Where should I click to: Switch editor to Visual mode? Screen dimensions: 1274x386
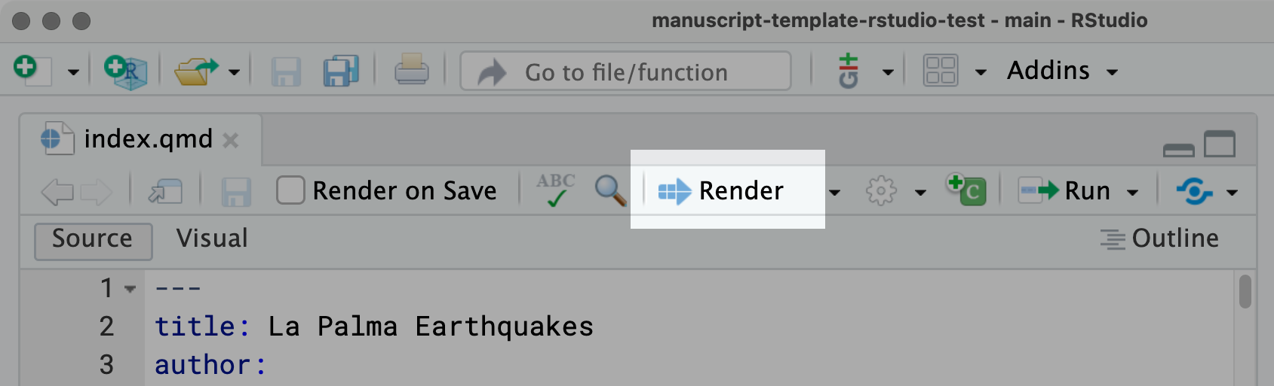(x=212, y=239)
